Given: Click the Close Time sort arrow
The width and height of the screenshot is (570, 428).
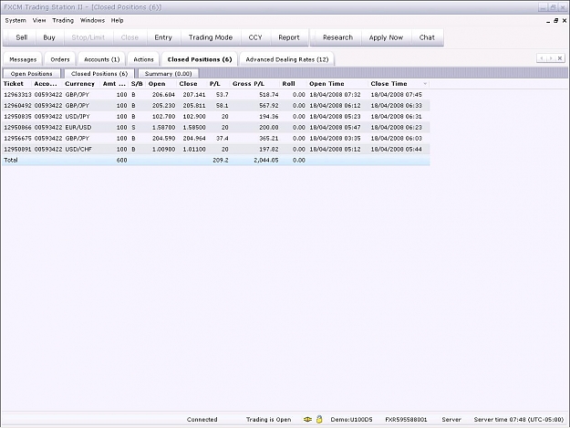Looking at the screenshot, I should [x=425, y=84].
